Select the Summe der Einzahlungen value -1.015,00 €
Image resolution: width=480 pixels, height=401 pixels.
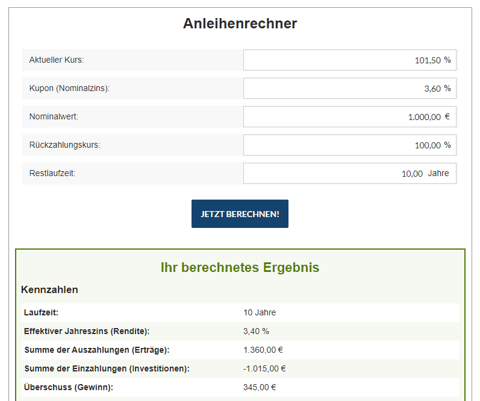click(x=264, y=368)
